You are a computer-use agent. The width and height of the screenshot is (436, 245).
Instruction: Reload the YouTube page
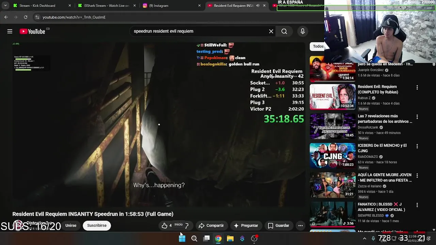26,17
